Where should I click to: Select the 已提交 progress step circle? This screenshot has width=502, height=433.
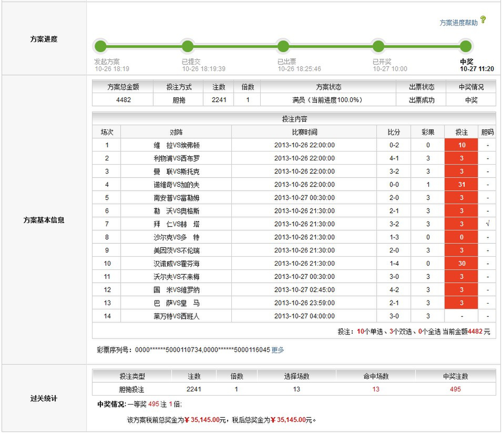click(188, 47)
